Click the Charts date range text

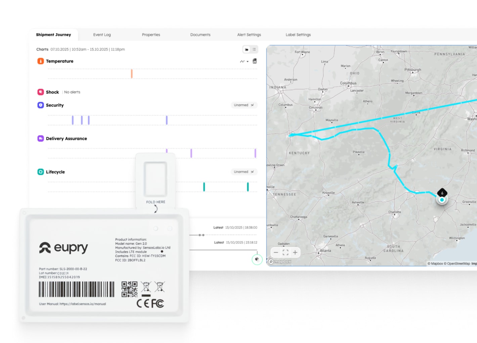coord(88,49)
